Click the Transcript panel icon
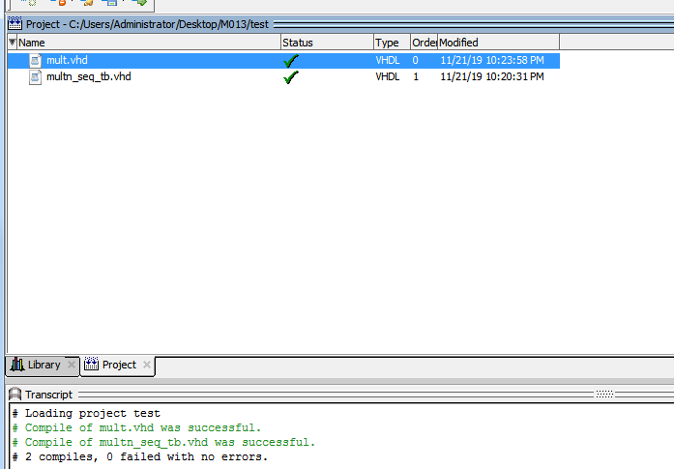The image size is (674, 469). (x=15, y=395)
